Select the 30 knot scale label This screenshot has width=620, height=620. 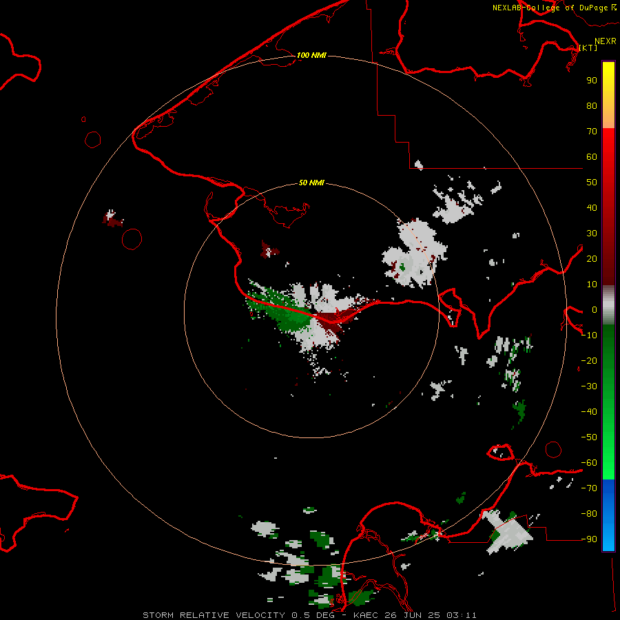592,234
